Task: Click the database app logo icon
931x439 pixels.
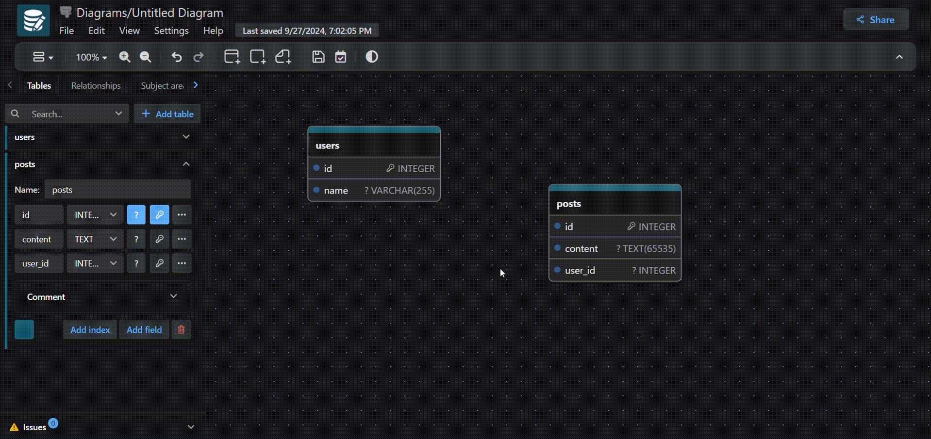Action: [x=33, y=20]
